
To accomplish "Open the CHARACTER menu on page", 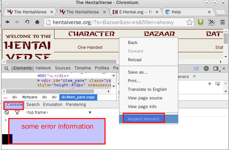I will point(92,34).
